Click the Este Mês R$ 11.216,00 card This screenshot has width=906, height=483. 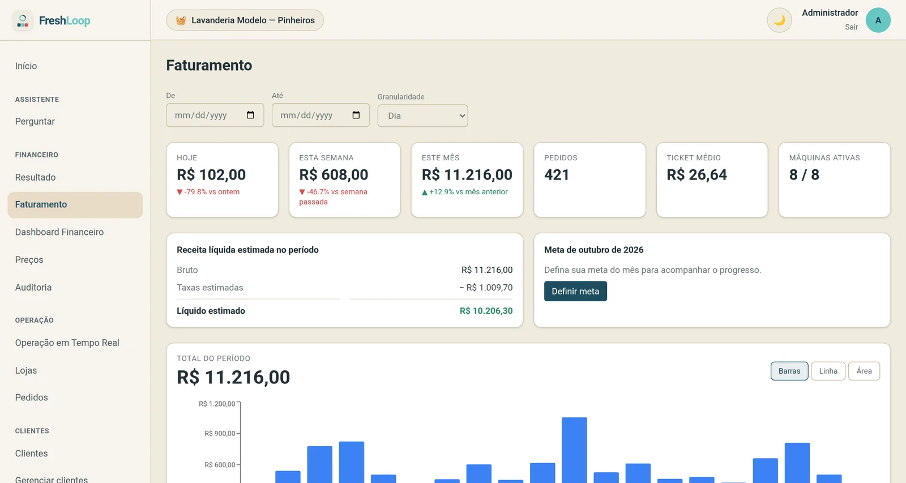(467, 179)
